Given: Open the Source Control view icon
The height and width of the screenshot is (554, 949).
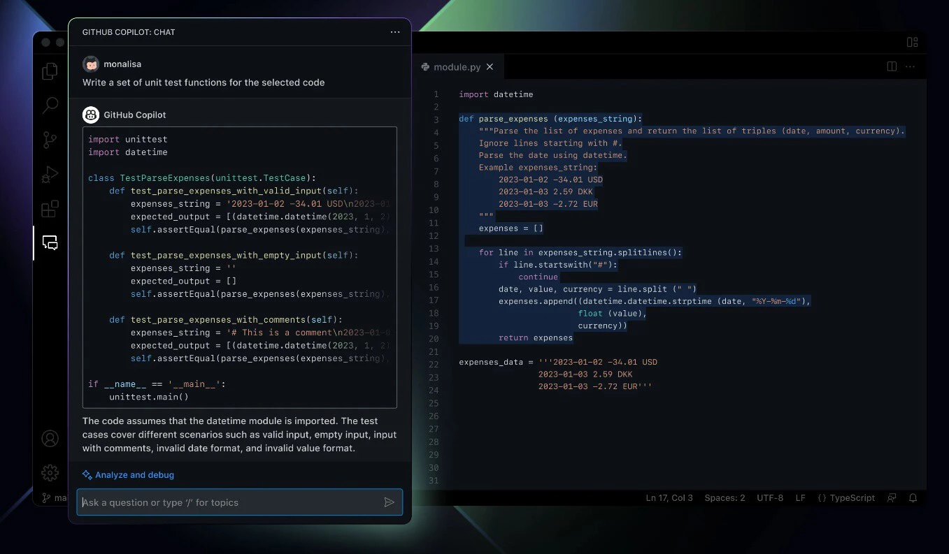Looking at the screenshot, I should pyautogui.click(x=50, y=140).
